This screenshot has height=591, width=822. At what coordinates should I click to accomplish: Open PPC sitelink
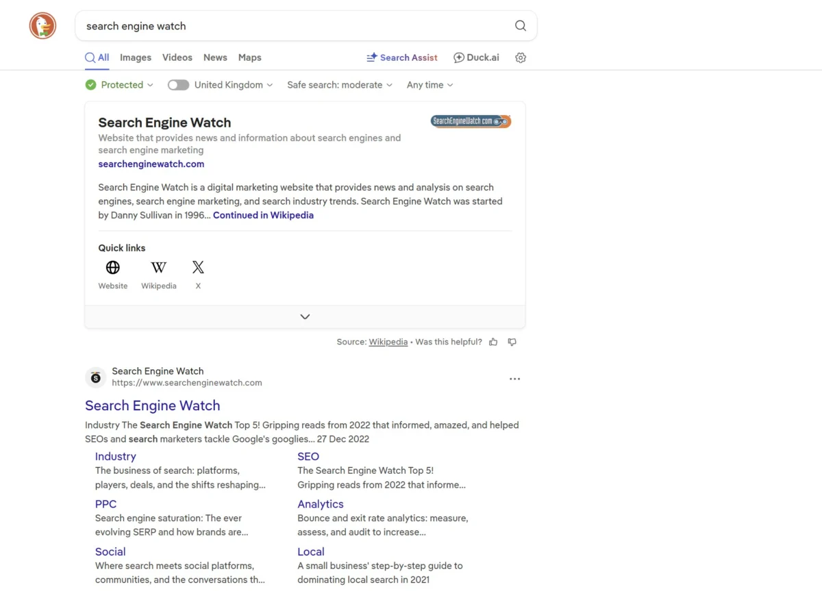pyautogui.click(x=106, y=504)
